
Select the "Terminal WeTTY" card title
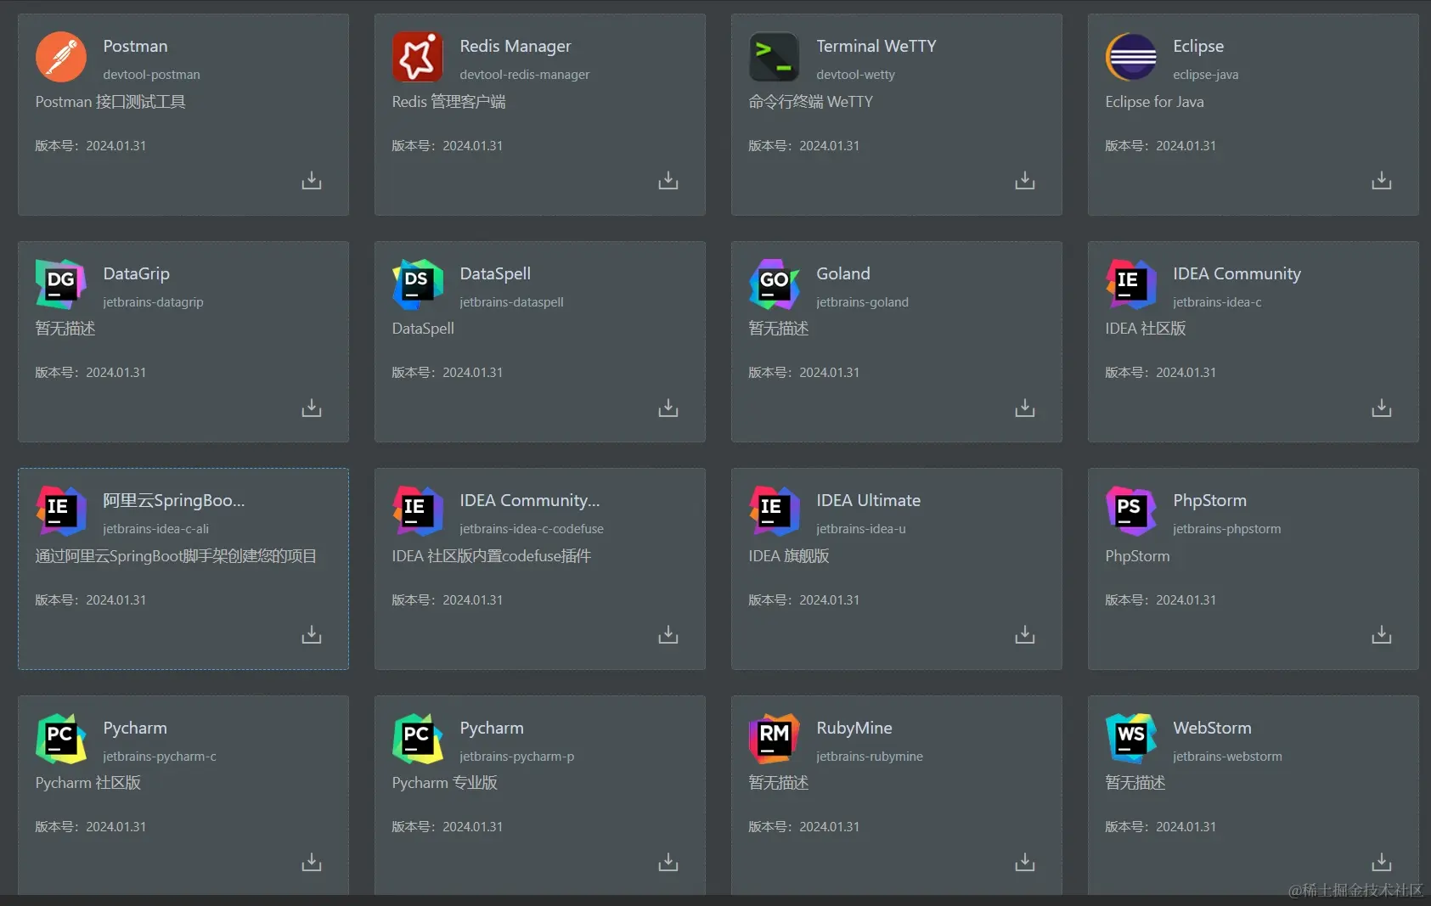click(876, 46)
